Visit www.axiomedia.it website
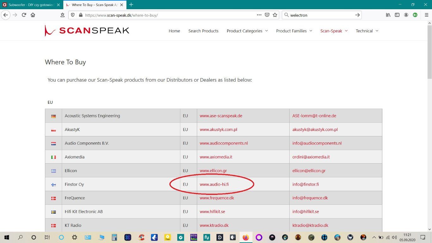 click(216, 157)
